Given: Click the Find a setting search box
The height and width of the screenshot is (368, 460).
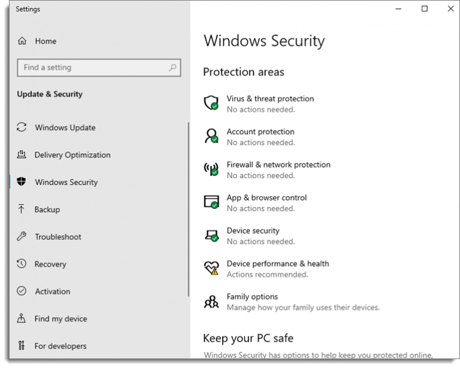Looking at the screenshot, I should [x=93, y=68].
